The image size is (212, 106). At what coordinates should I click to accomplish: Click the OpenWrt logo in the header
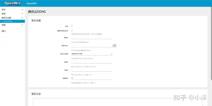[12, 3]
